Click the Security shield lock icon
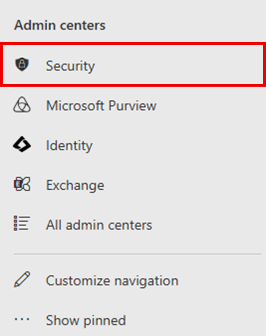The width and height of the screenshot is (266, 336). (22, 65)
